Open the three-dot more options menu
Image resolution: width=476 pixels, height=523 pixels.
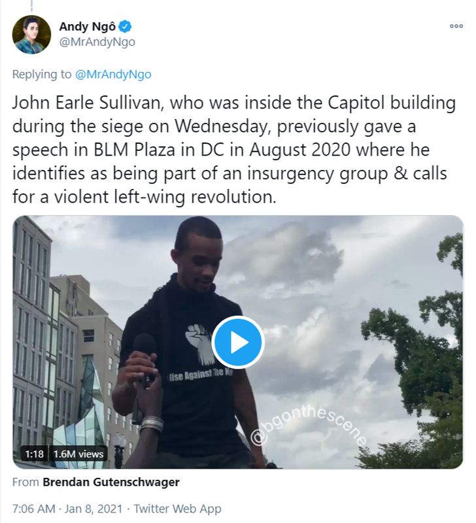[456, 26]
